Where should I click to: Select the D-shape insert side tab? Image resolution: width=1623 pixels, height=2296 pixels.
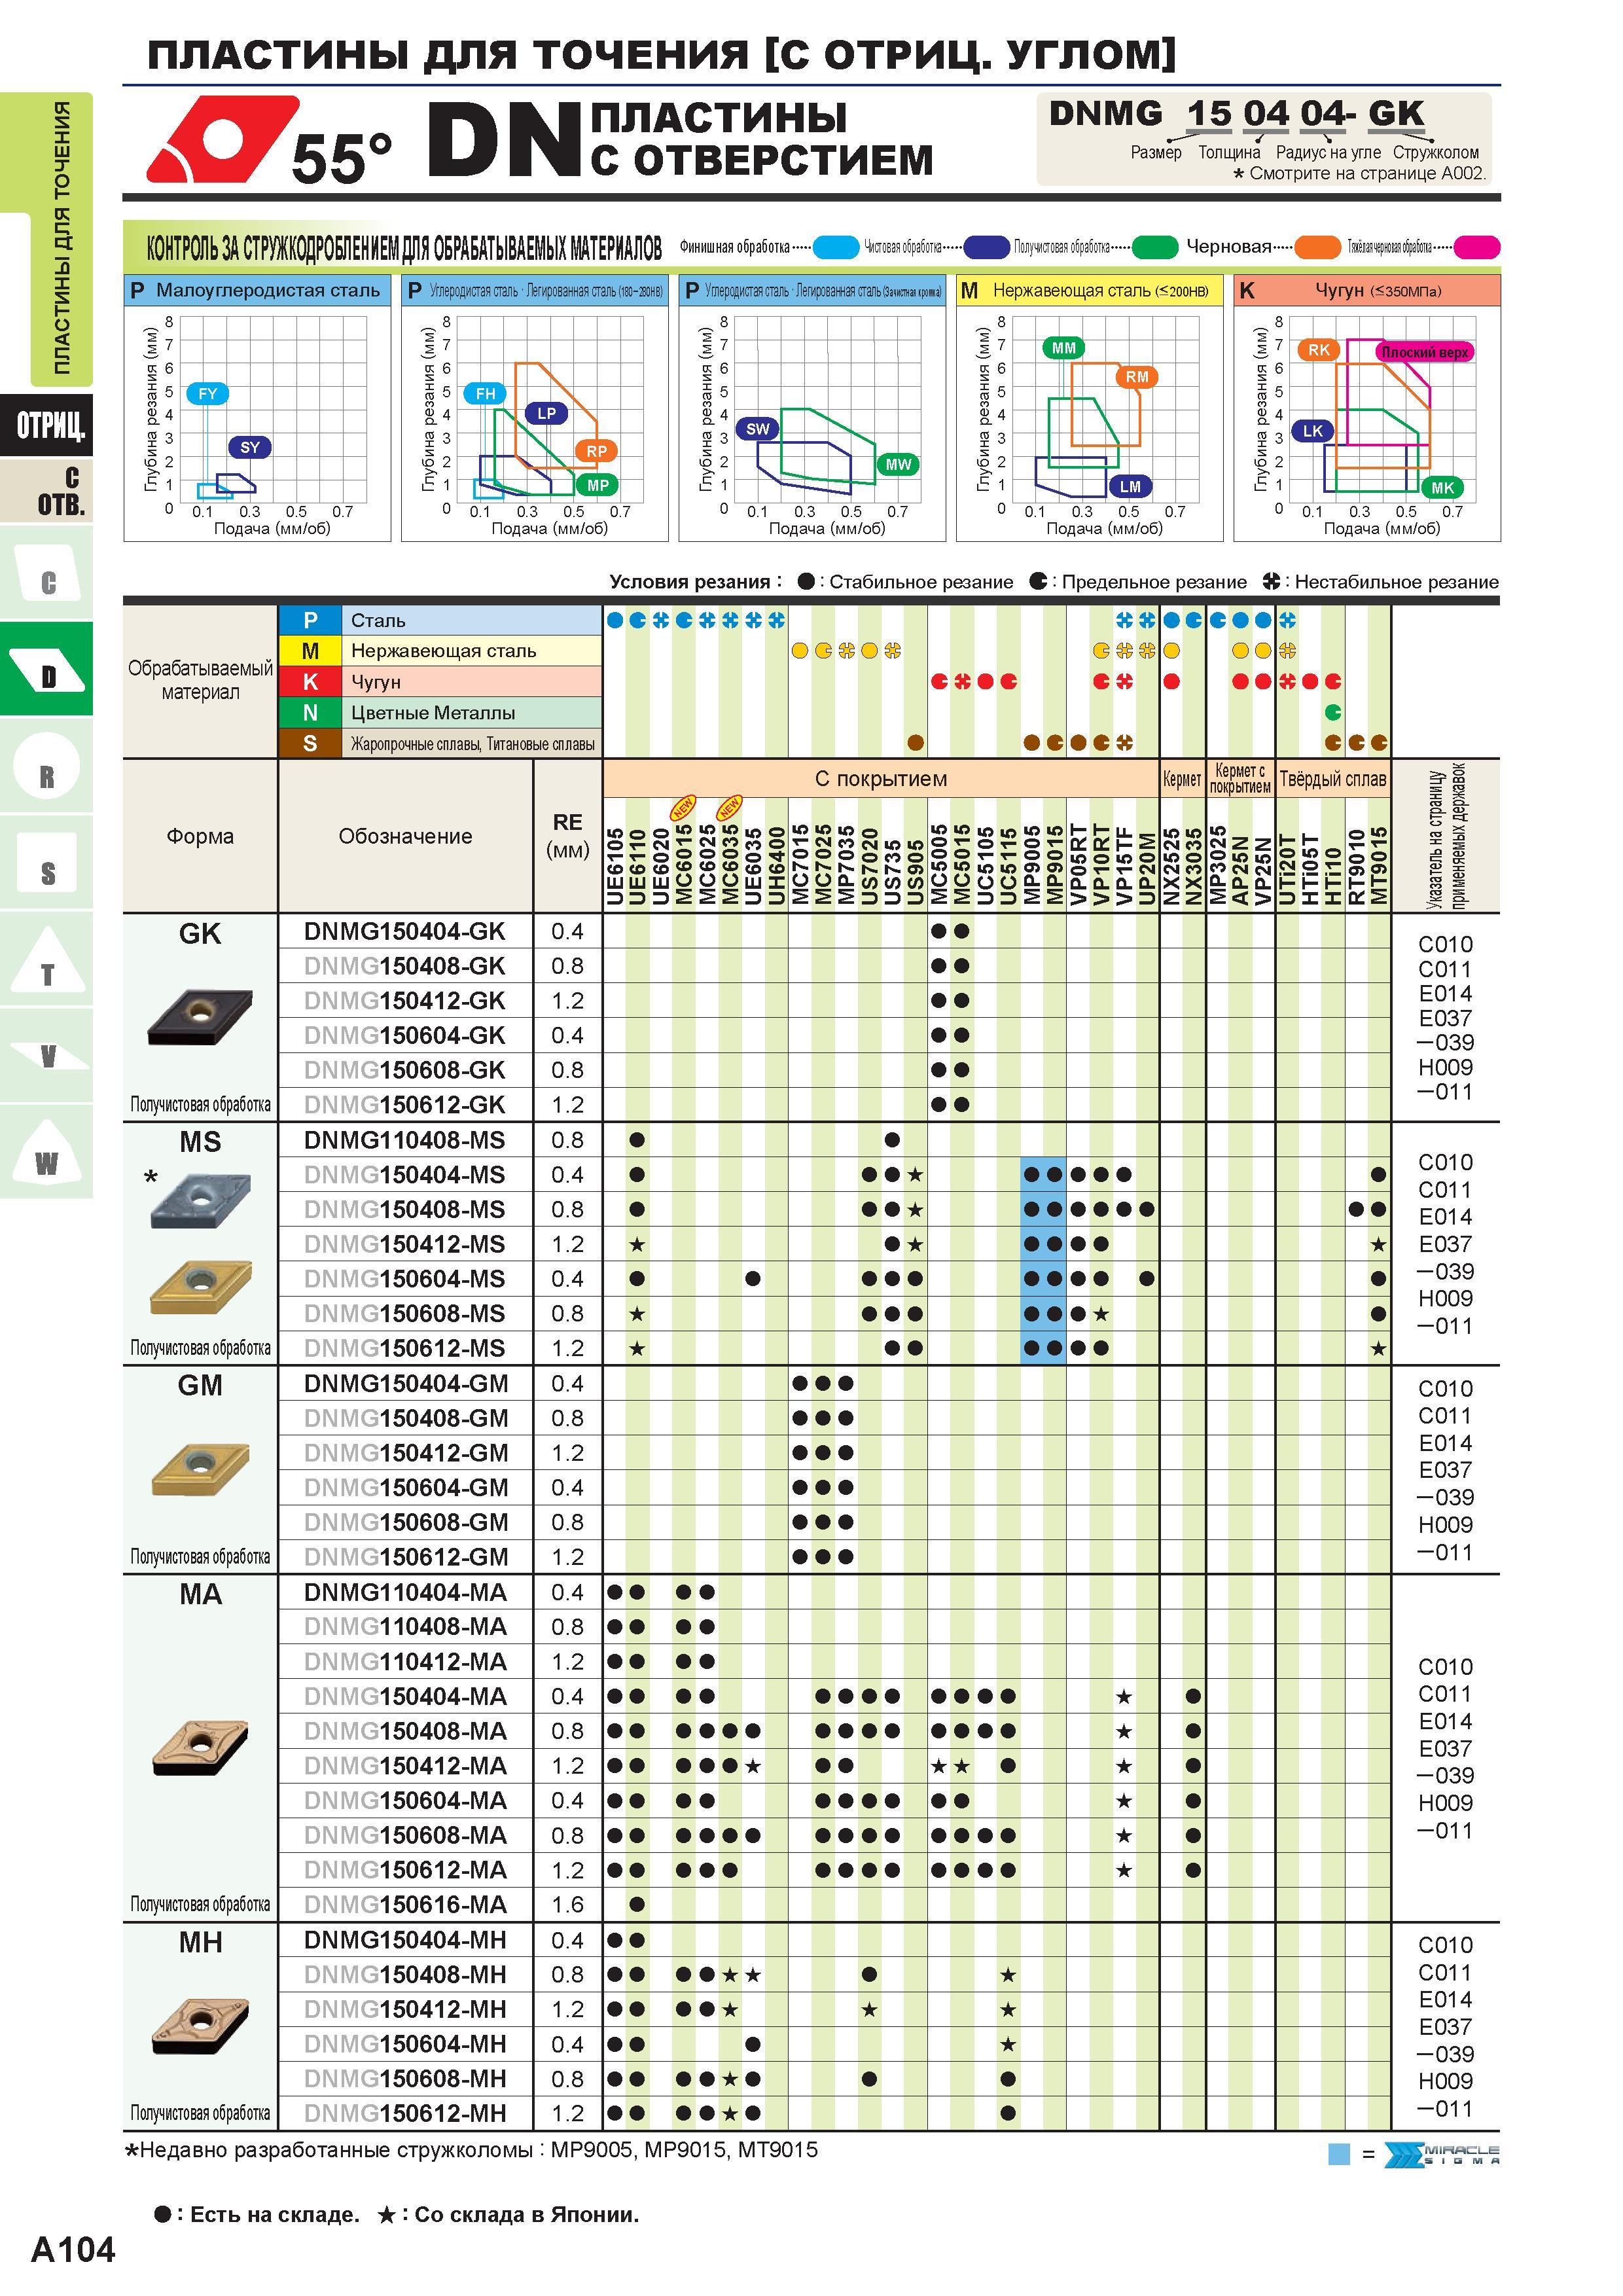click(47, 669)
